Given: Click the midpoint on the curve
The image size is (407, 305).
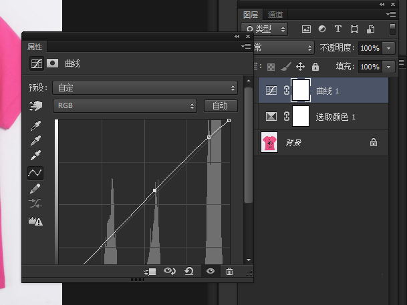Looking at the screenshot, I should coord(154,191).
